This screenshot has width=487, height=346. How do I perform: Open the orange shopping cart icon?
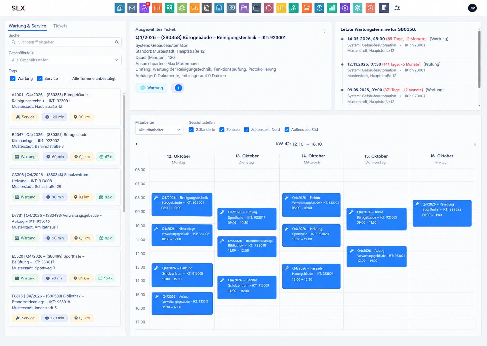click(x=306, y=8)
